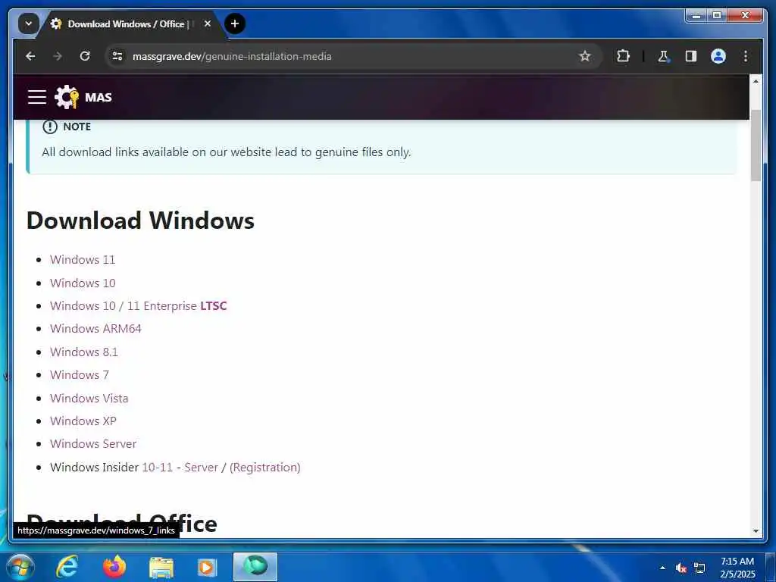The image size is (776, 582).
Task: Open the Windows Start menu orb
Action: 19,567
